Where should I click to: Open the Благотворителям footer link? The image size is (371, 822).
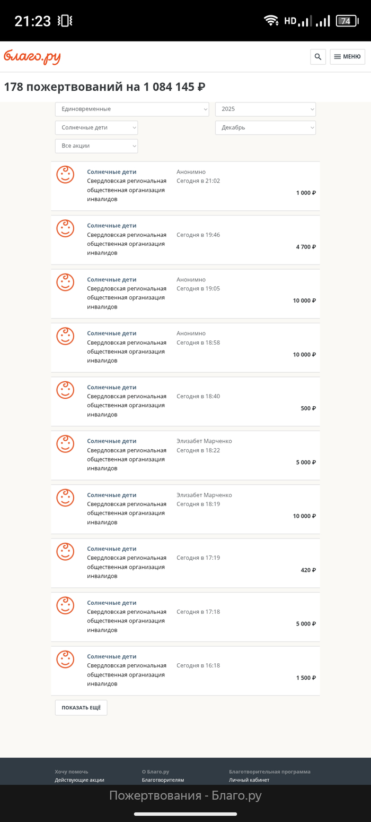(163, 780)
